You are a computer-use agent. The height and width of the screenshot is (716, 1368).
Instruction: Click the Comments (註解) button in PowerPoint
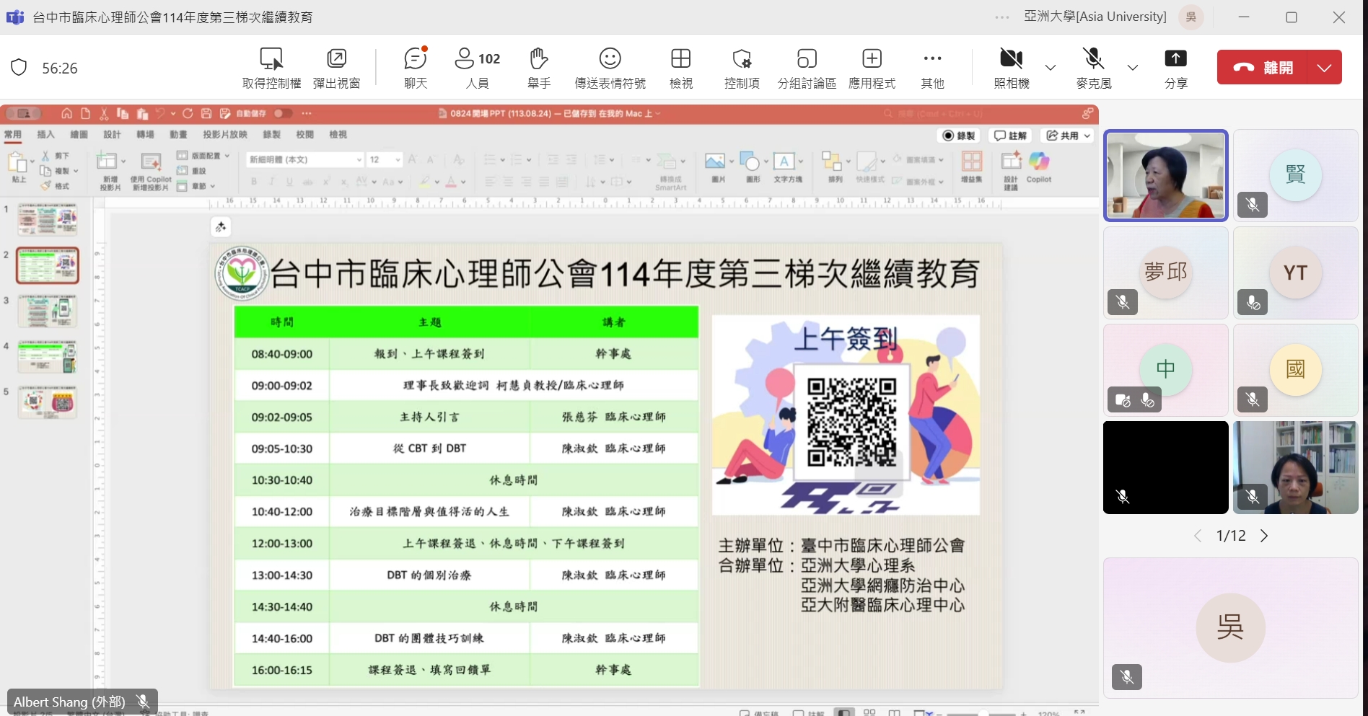(1010, 136)
